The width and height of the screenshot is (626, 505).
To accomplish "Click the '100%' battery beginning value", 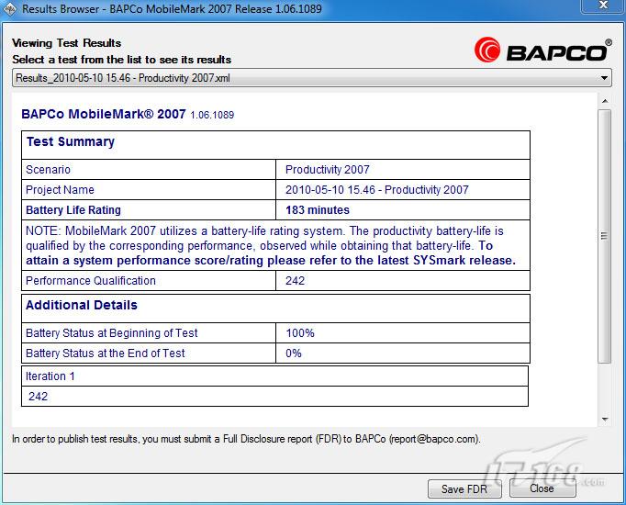I will [x=300, y=333].
